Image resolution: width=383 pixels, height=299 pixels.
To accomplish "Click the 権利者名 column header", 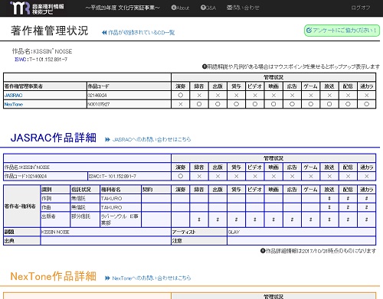I will coord(120,190).
